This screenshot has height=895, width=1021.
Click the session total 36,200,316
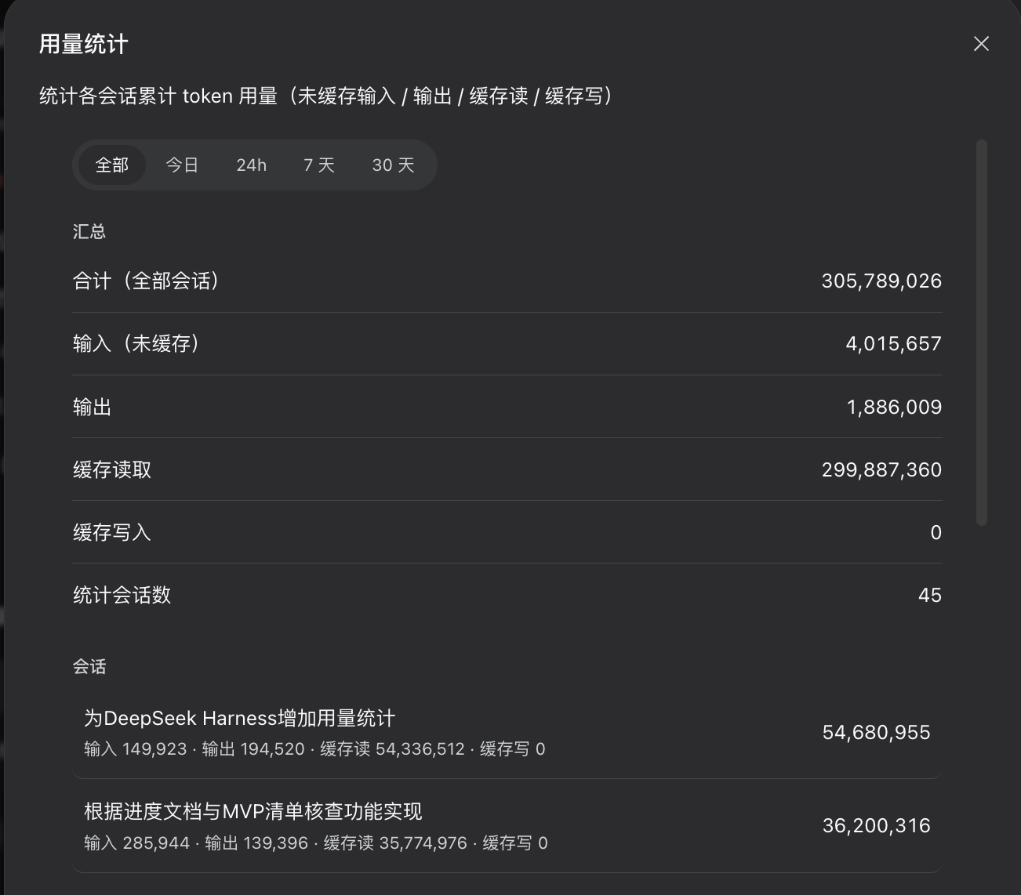876,826
